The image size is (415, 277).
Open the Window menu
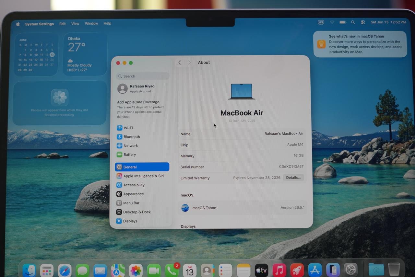point(91,24)
